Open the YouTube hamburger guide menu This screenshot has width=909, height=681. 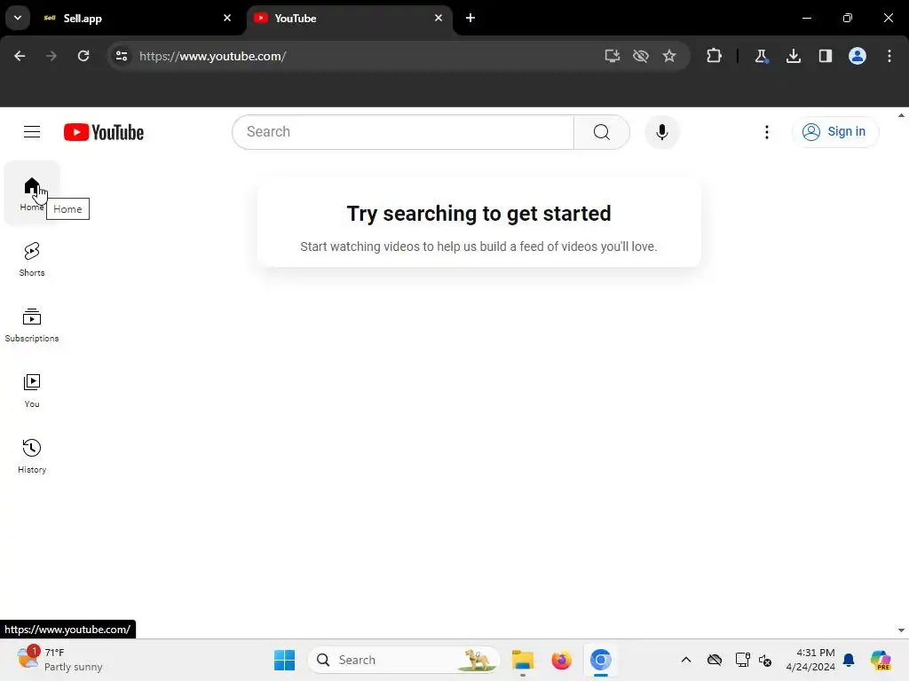[x=32, y=132]
